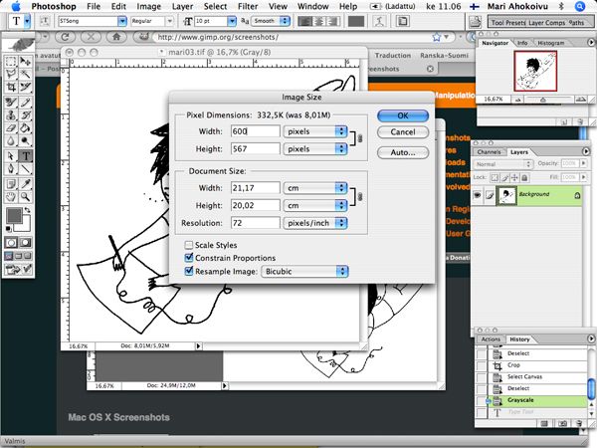Screen dimensions: 597x448
Task: Click OK in Image Size dialog
Action: pyautogui.click(x=403, y=115)
